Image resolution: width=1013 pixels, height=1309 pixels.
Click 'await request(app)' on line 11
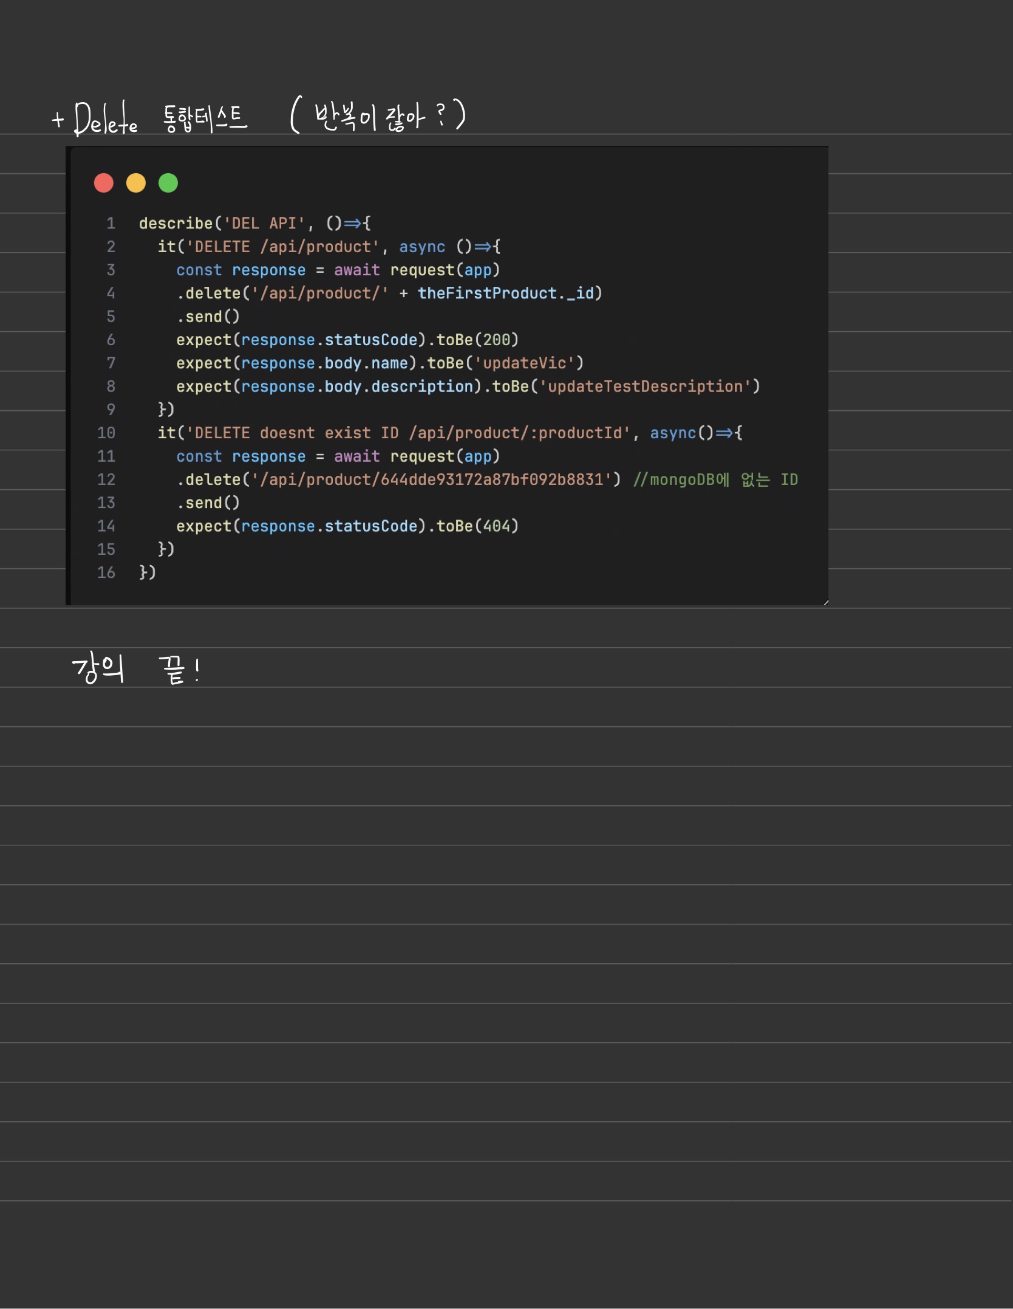pos(417,456)
